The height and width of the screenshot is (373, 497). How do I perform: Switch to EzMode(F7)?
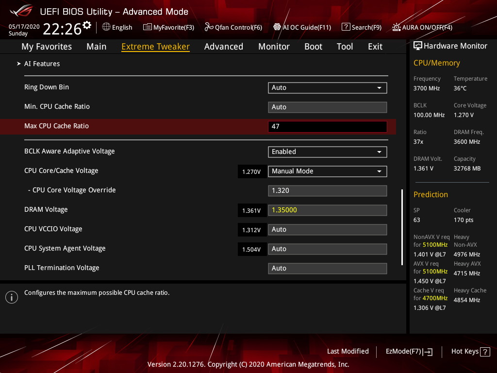point(409,352)
